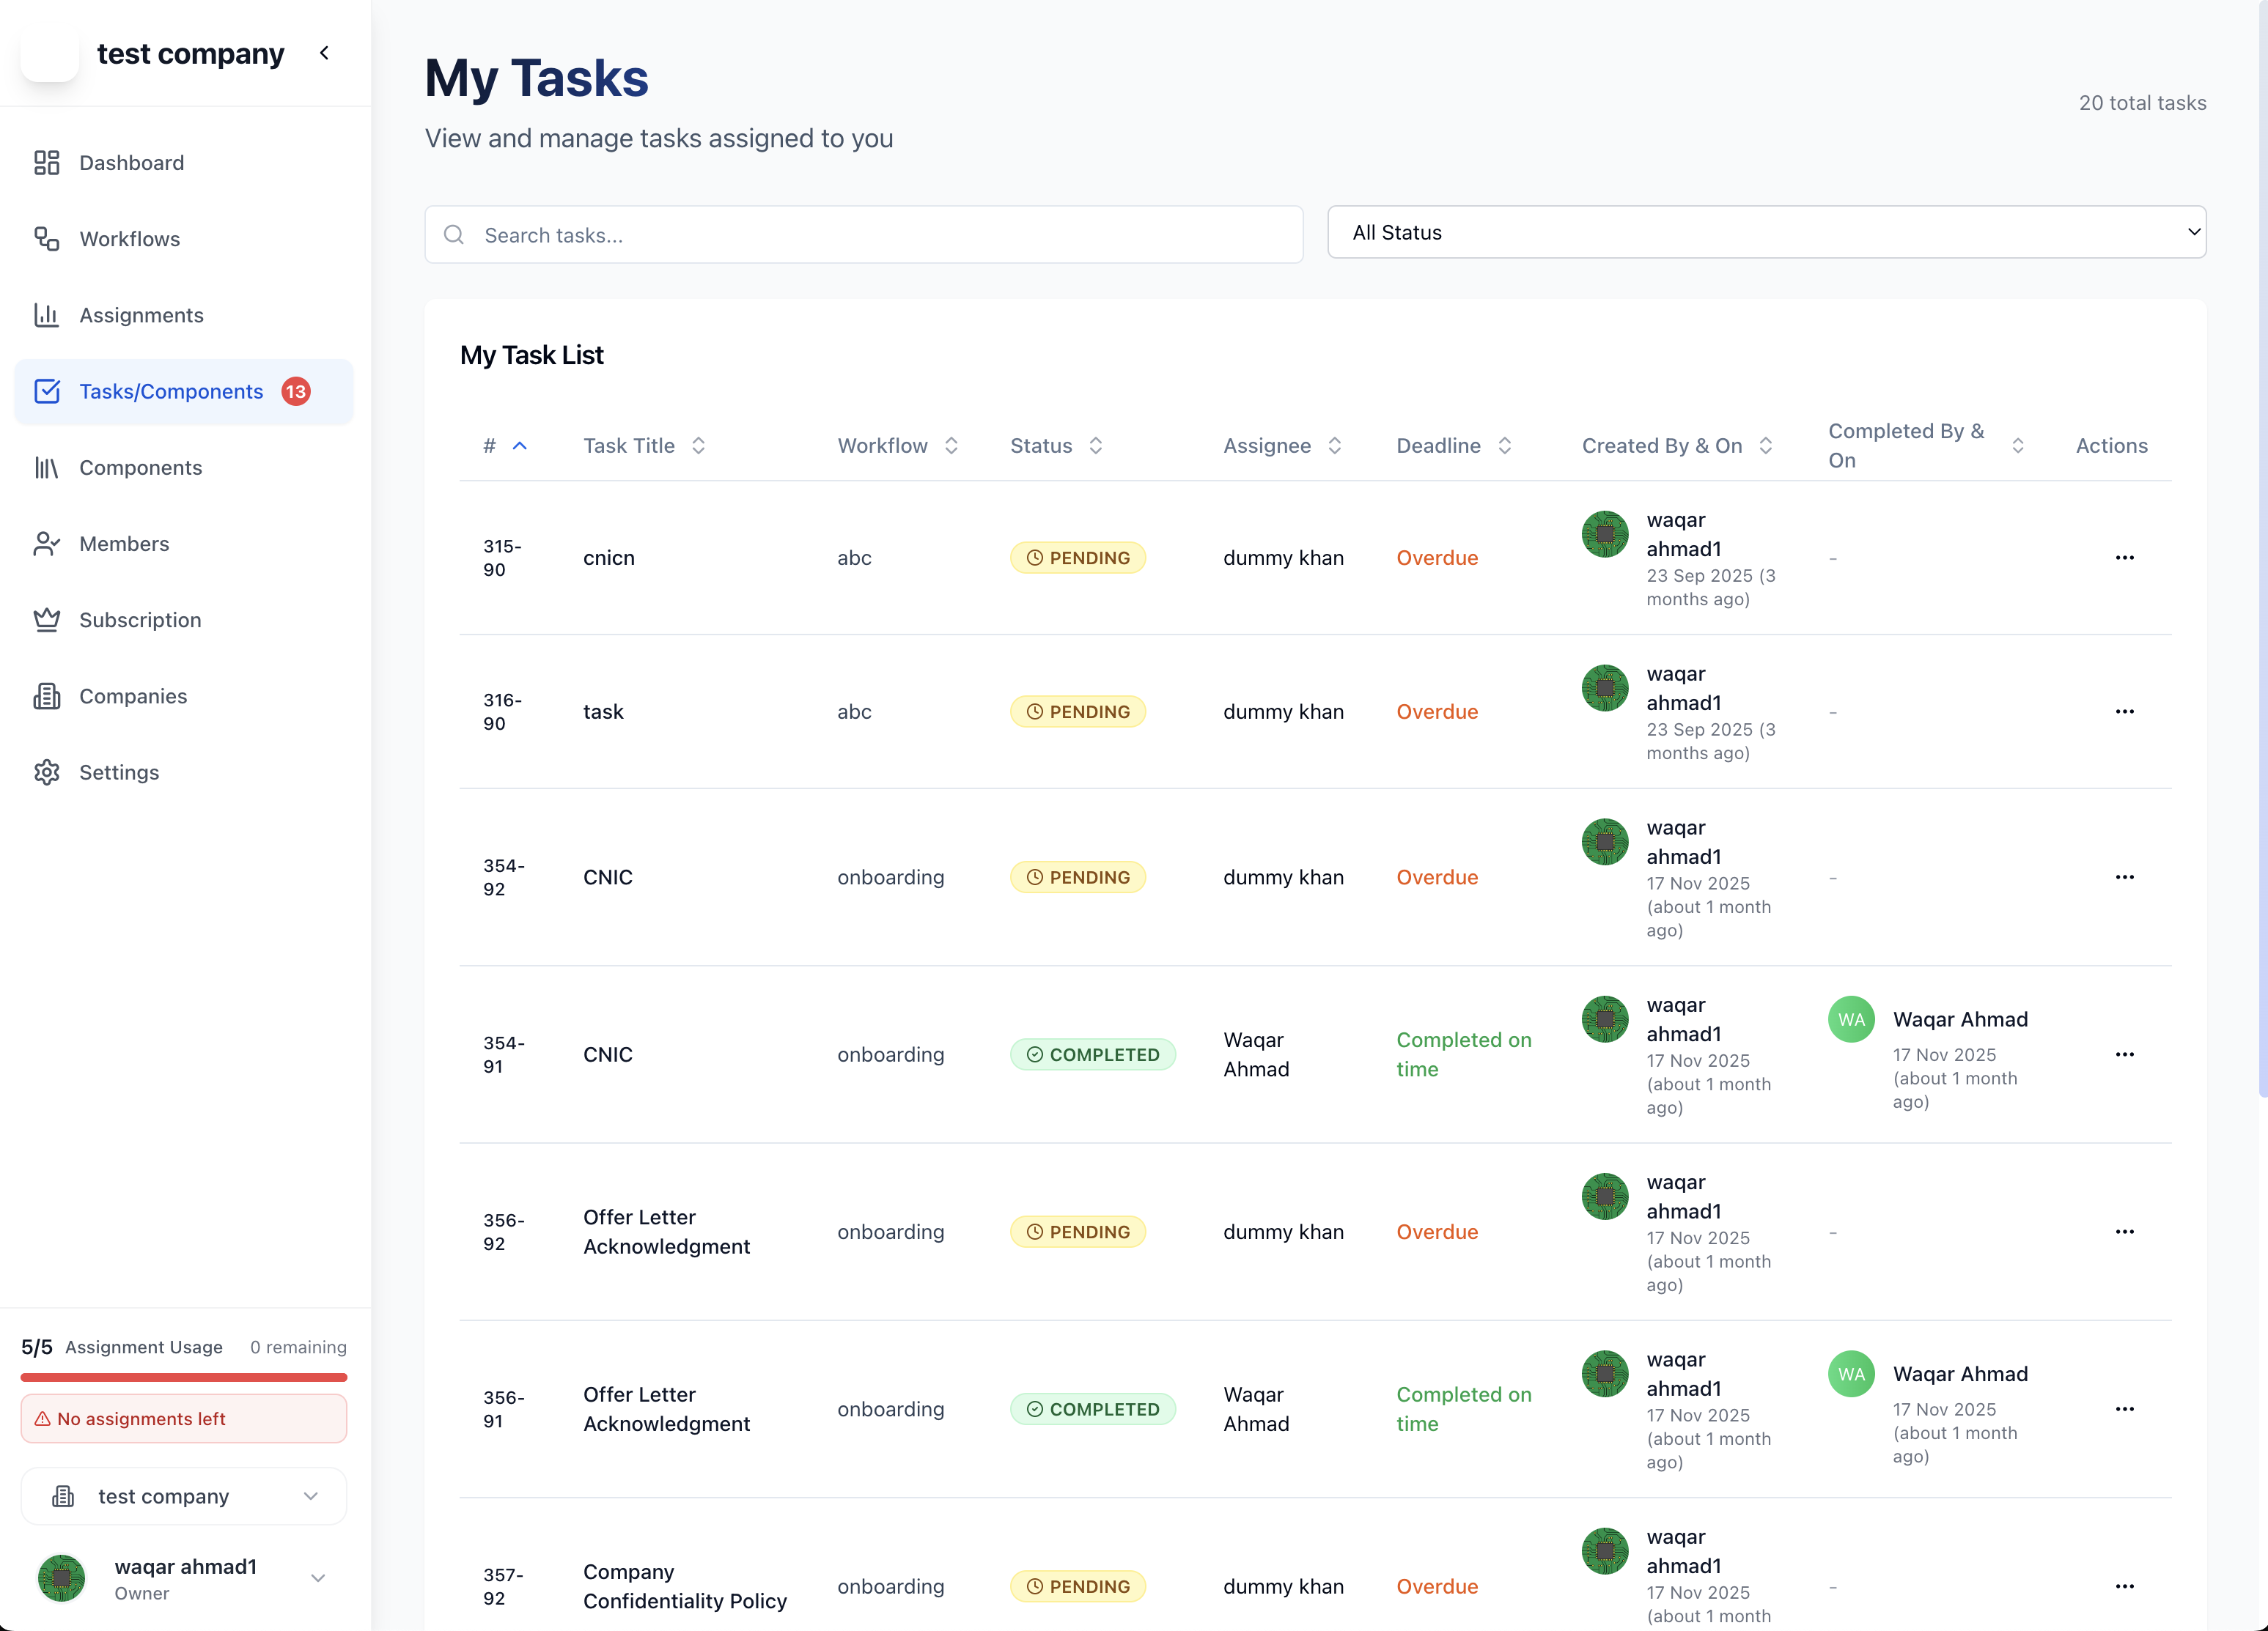Viewport: 2268px width, 1631px height.
Task: Open Components via its sidebar icon
Action: click(47, 467)
